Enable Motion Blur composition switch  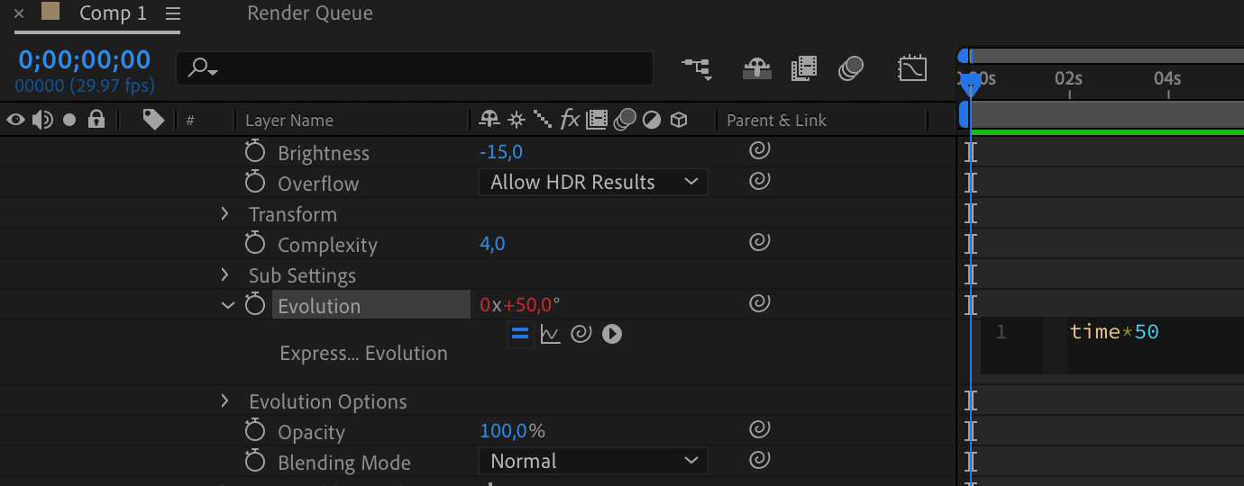851,68
